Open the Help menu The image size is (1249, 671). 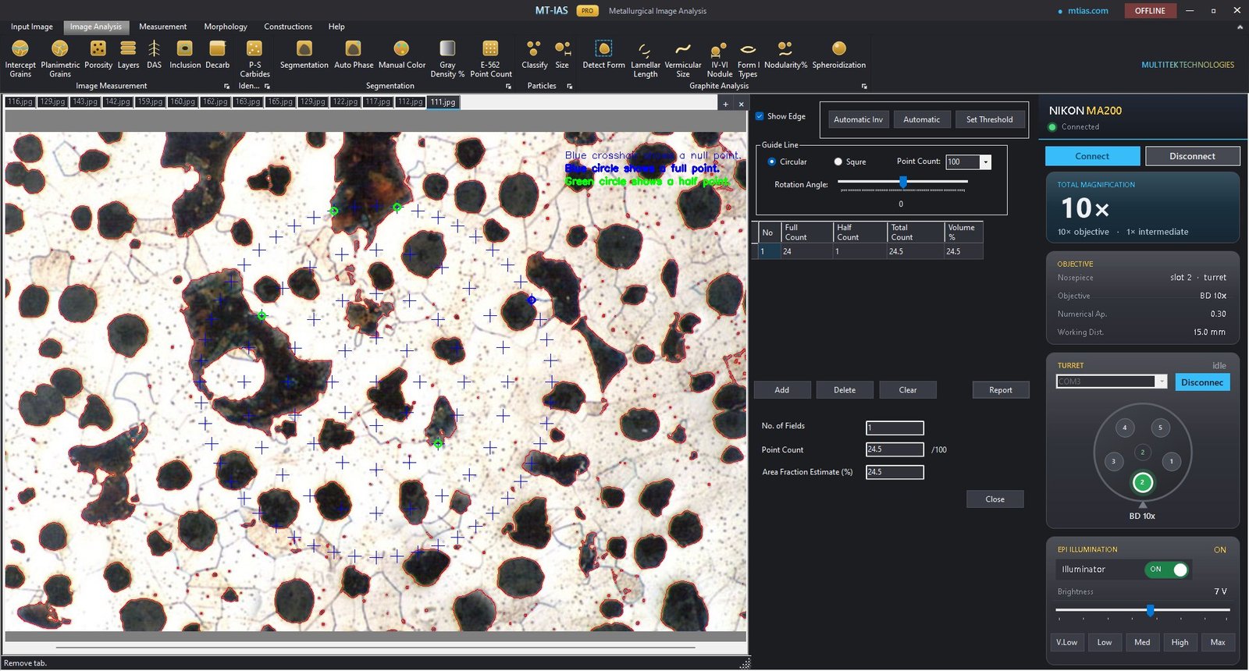click(x=336, y=27)
